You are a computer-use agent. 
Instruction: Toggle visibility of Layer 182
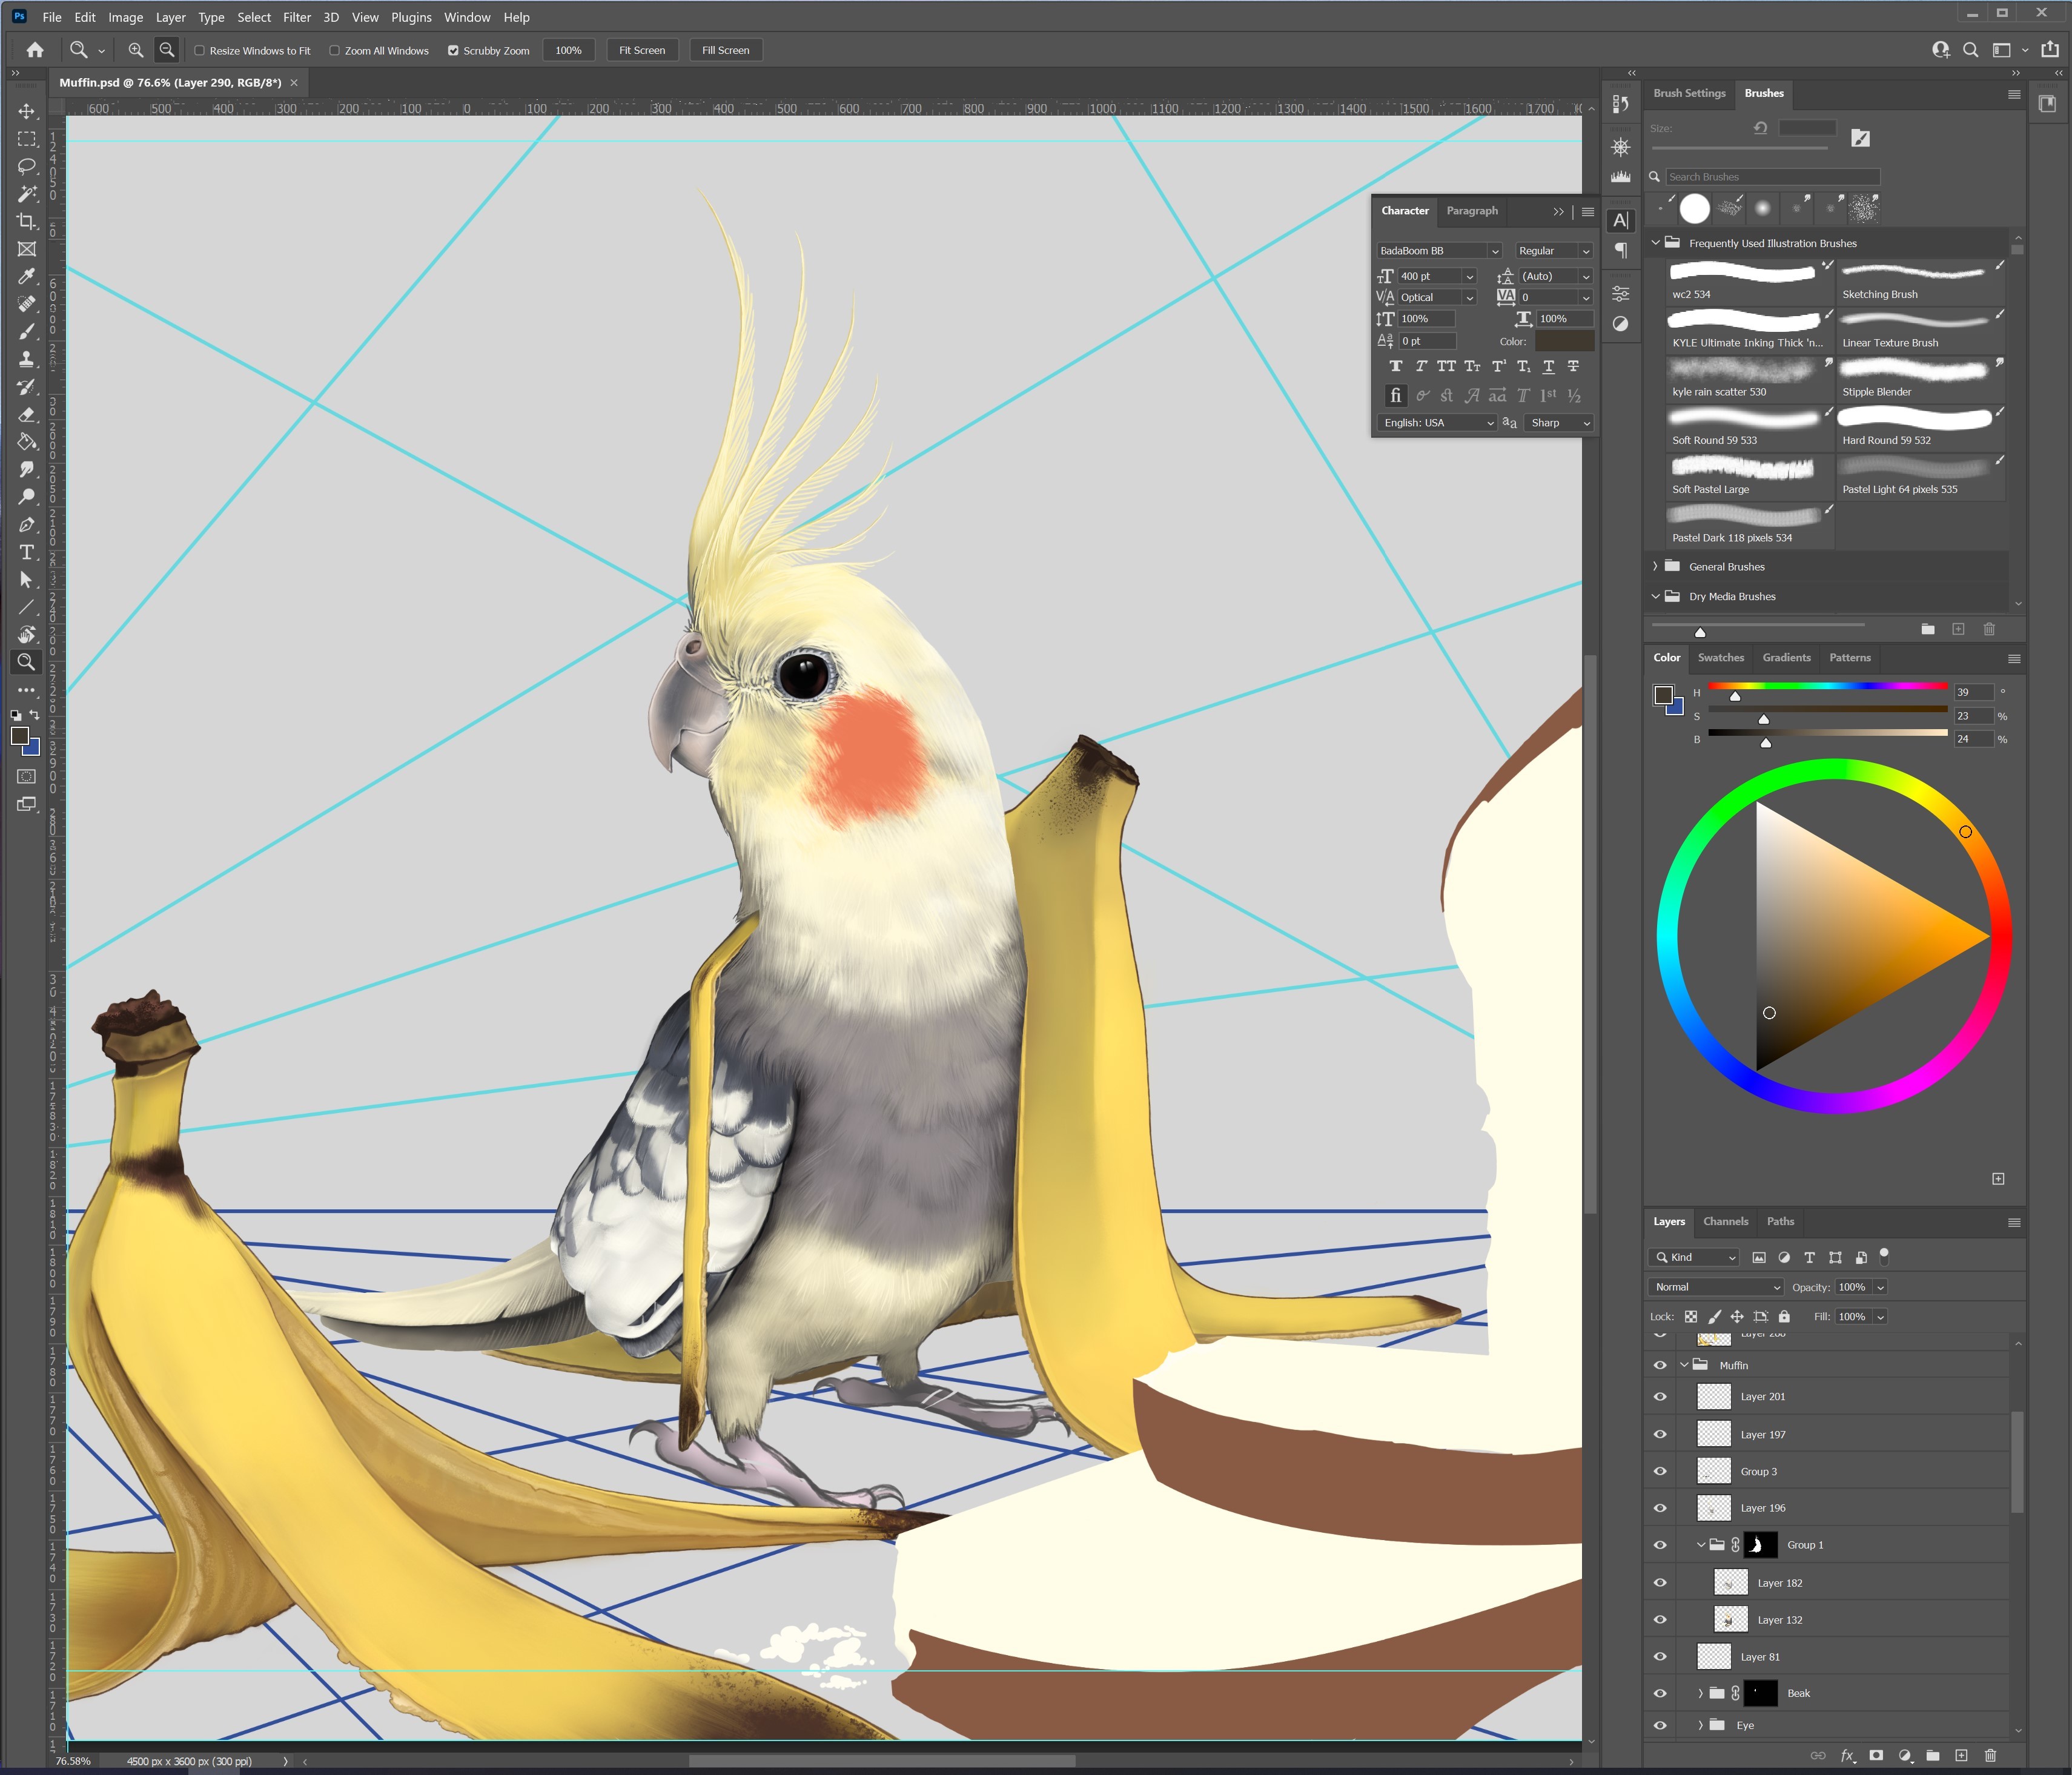[x=1660, y=1583]
